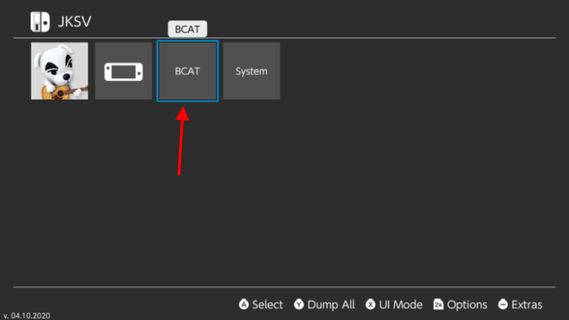Toggle UI Mode with X hint
This screenshot has width=569, height=320.
394,304
